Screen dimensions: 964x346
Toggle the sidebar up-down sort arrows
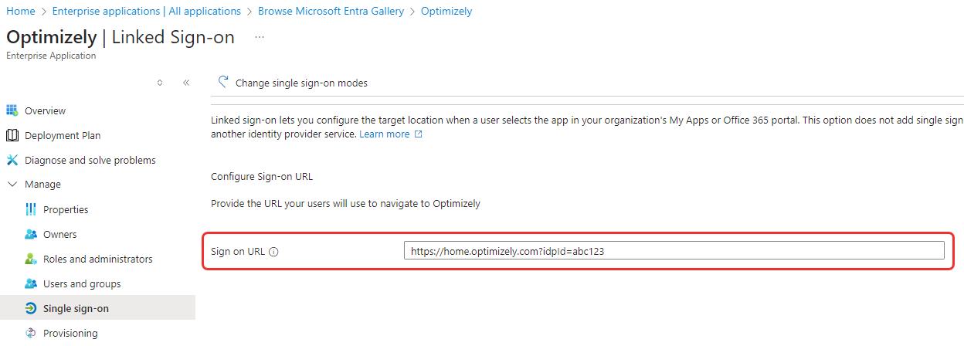(x=160, y=83)
